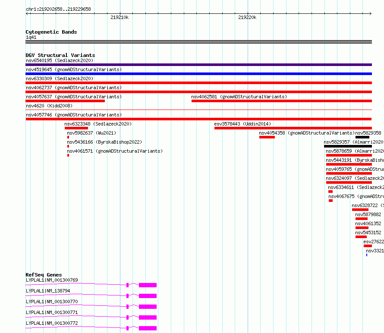The height and width of the screenshot is (333, 384).
Task: Click LYPLAL1|NM_001300769 transcript label
Action: click(52, 280)
